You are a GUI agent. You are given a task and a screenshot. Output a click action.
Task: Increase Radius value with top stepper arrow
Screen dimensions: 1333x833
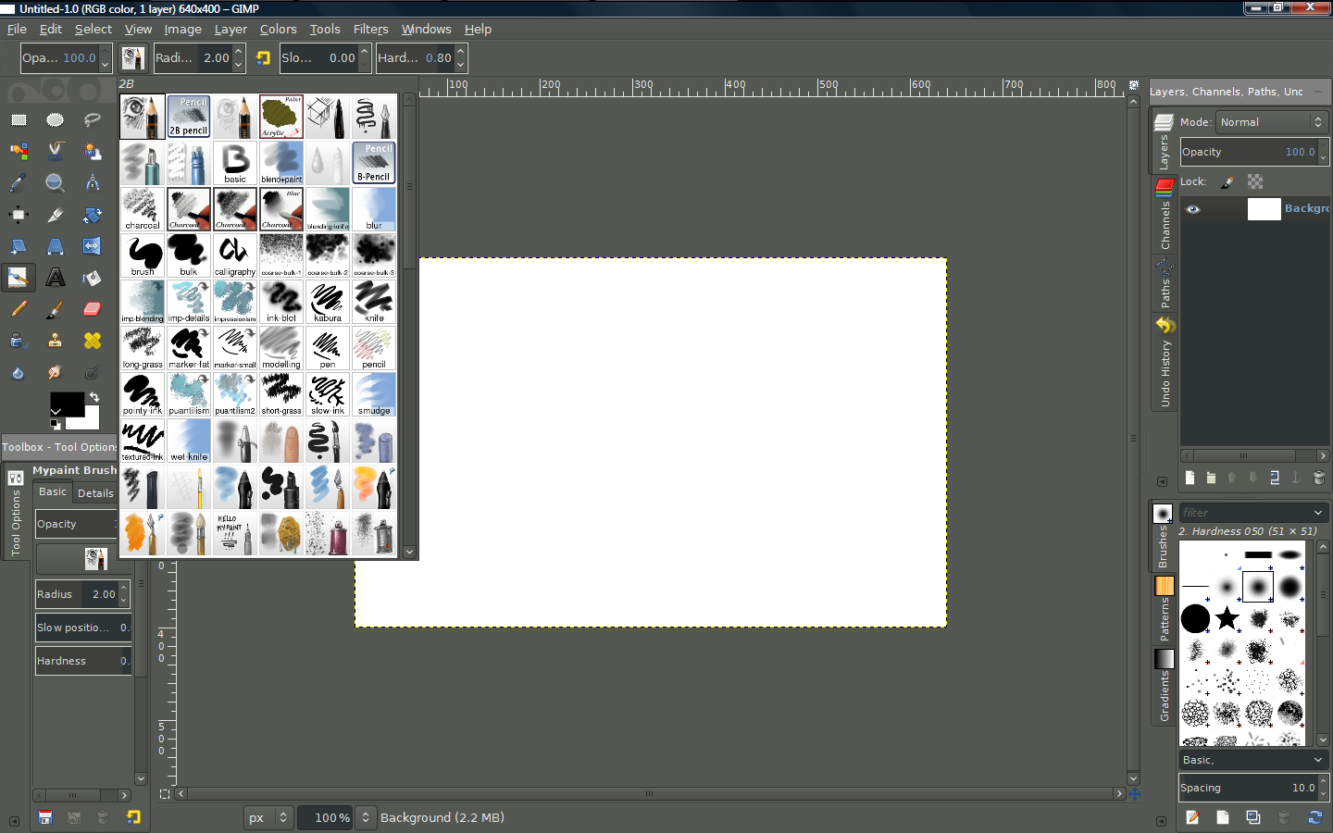pos(124,589)
